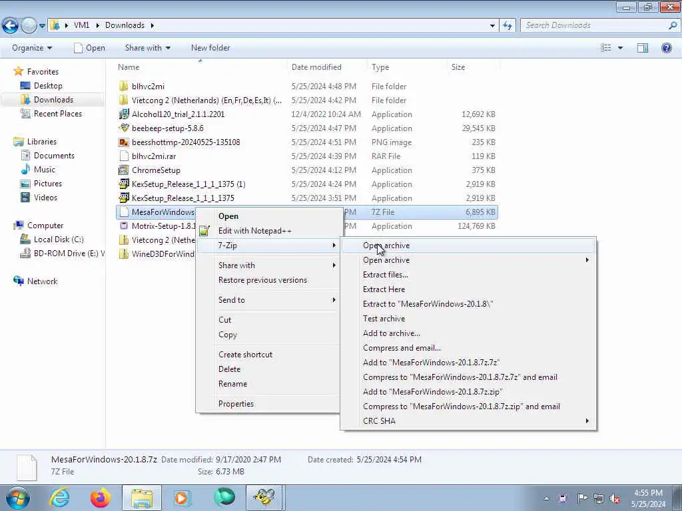
Task: Open the Share with toolbar dropdown
Action: pyautogui.click(x=147, y=48)
